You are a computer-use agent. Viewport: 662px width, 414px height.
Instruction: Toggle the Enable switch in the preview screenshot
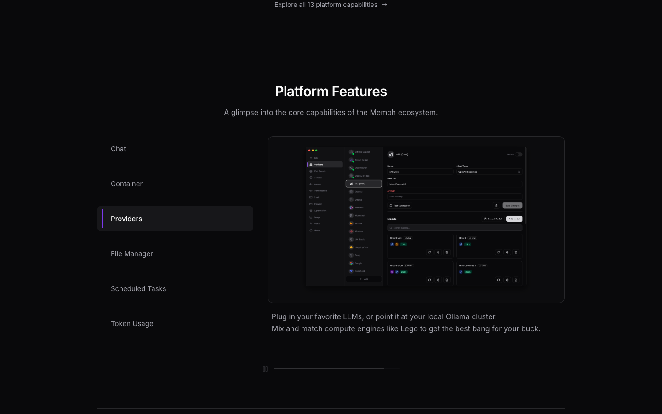(519, 155)
